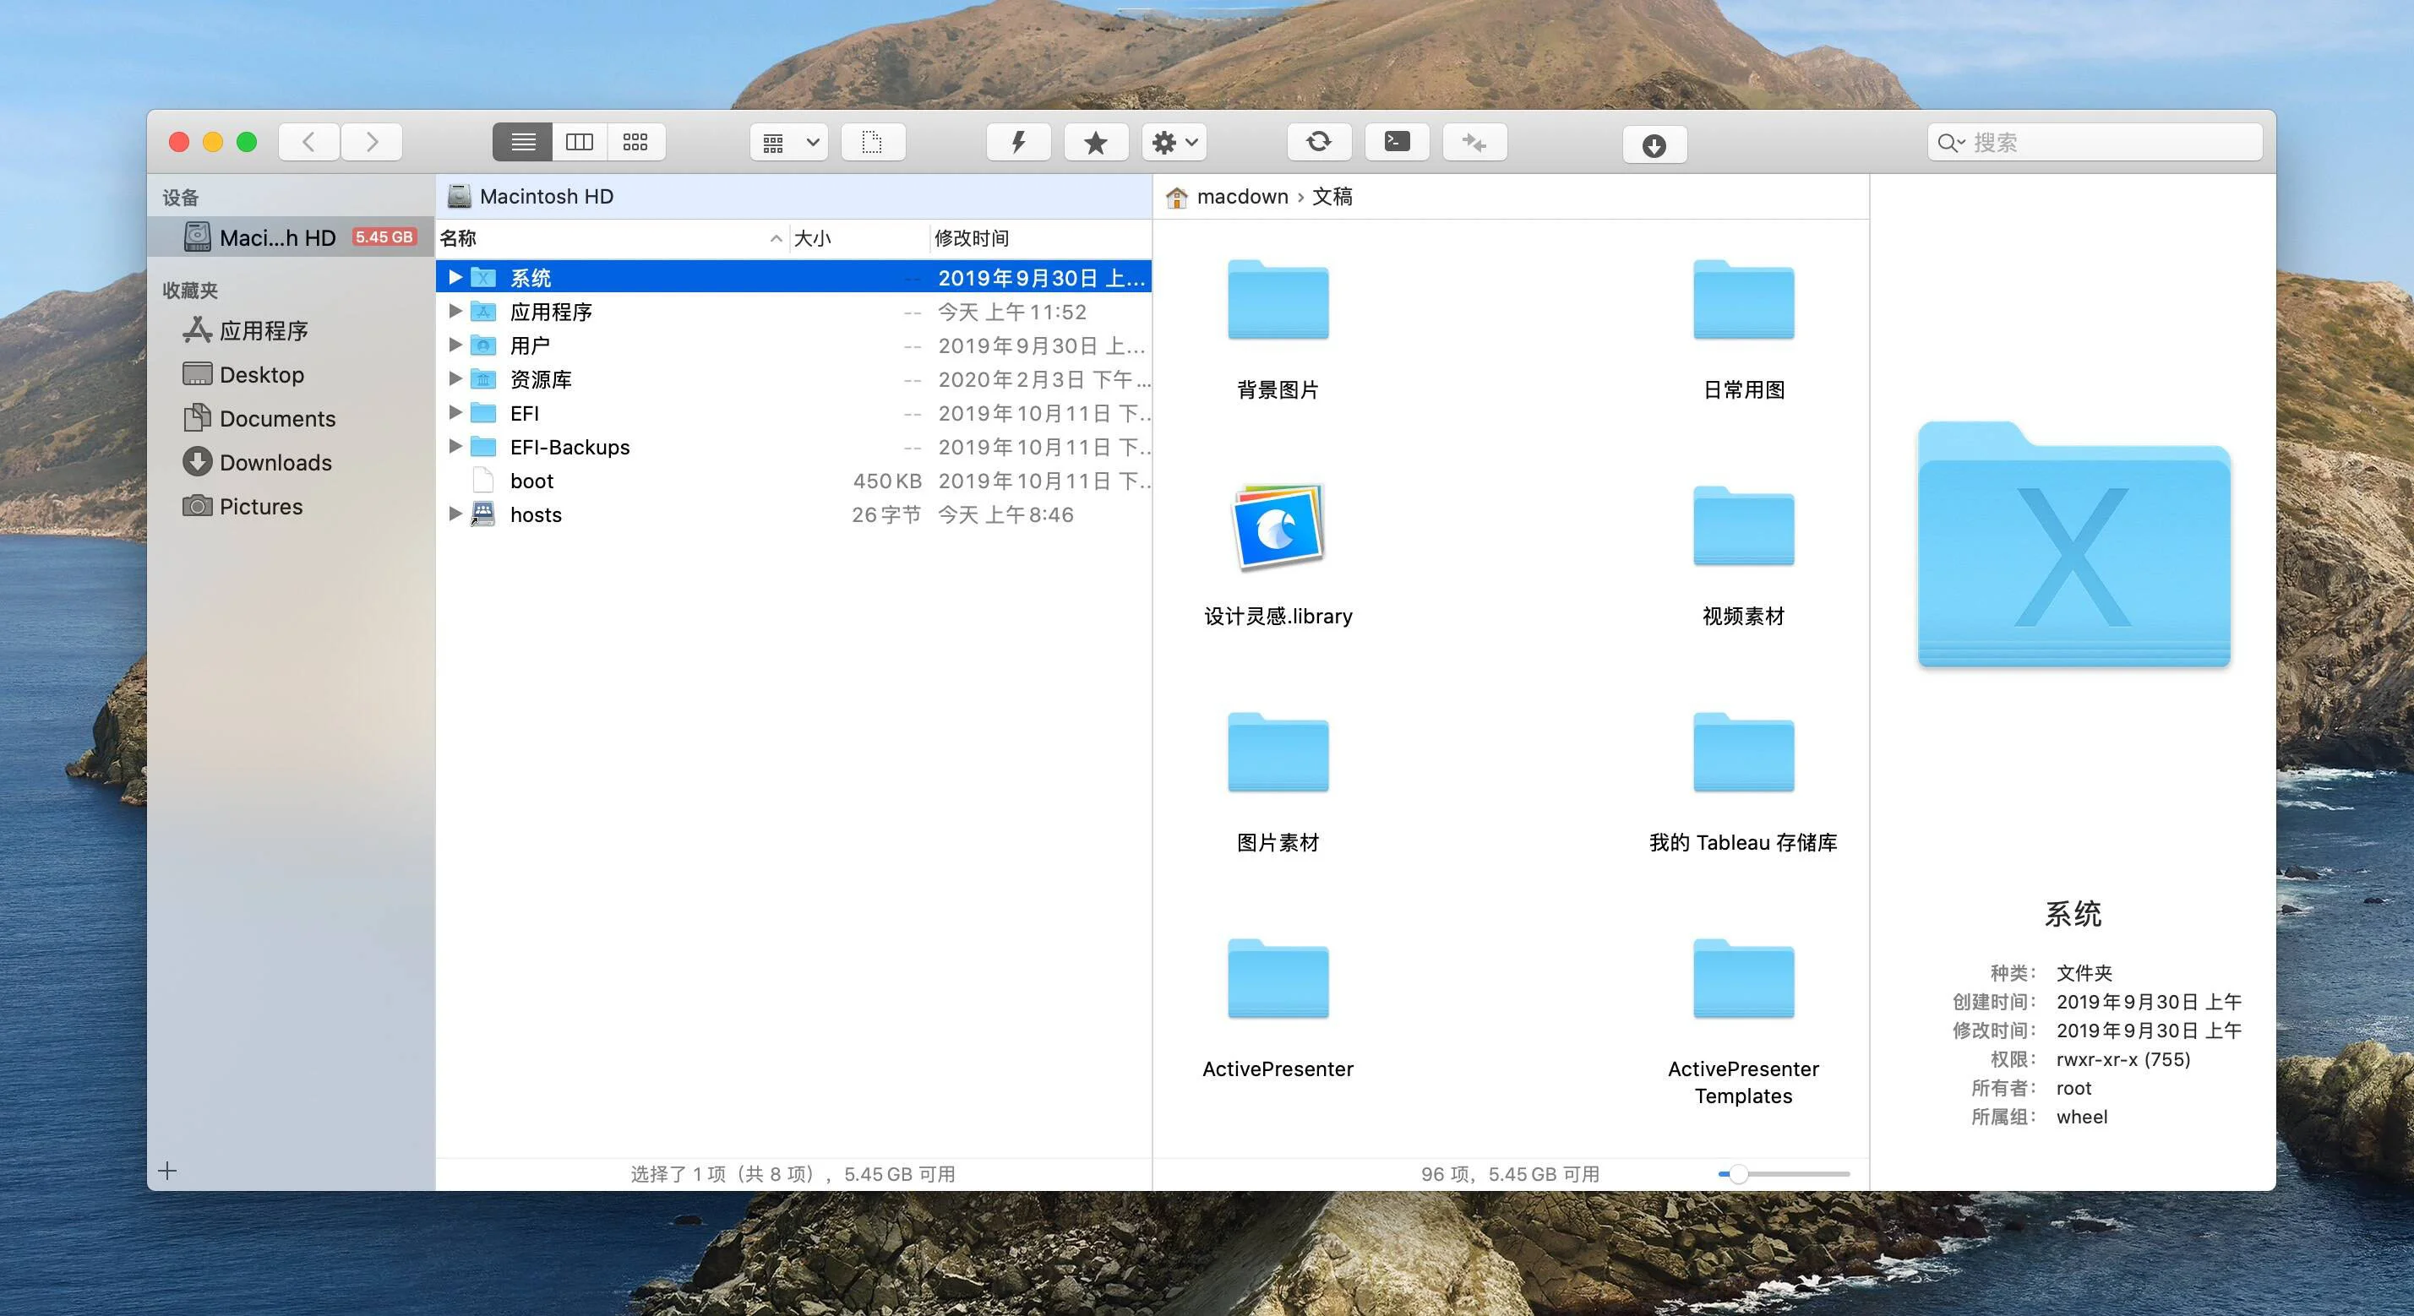Click the wheel group value in preview
The height and width of the screenshot is (1316, 2414).
coord(2082,1117)
